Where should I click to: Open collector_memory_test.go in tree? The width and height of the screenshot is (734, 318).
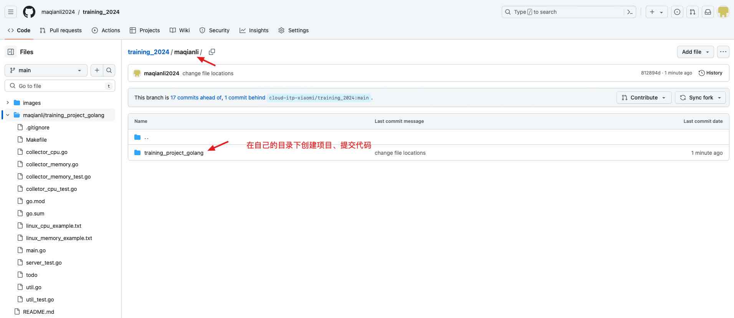(58, 177)
